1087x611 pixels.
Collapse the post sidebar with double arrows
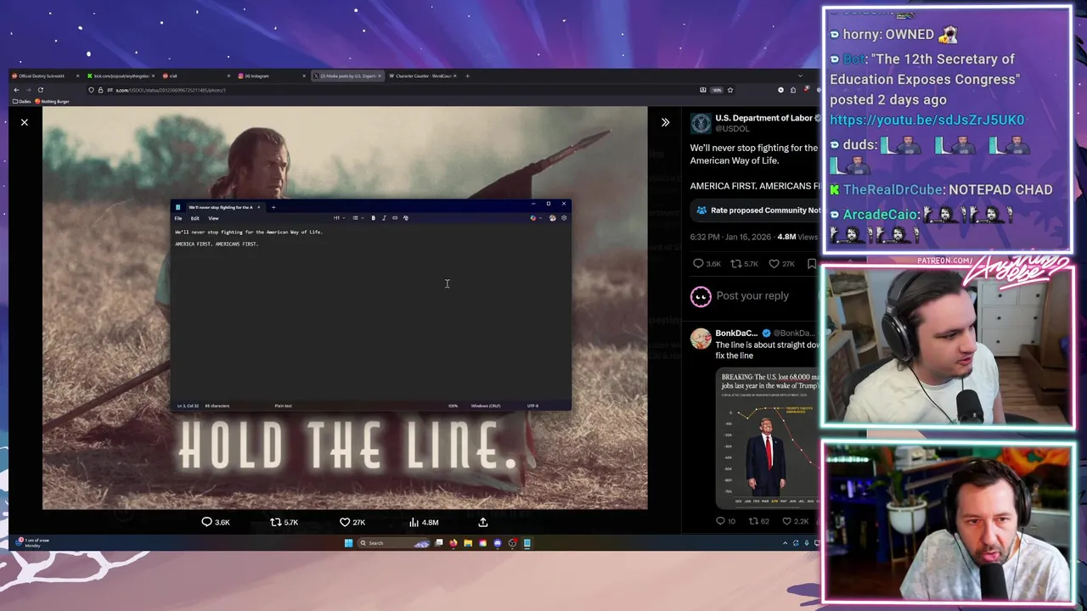665,122
